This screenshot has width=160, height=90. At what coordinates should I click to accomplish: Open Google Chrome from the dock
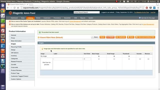(x=3, y=10)
